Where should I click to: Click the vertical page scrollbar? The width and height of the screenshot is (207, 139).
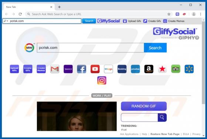tap(203, 63)
